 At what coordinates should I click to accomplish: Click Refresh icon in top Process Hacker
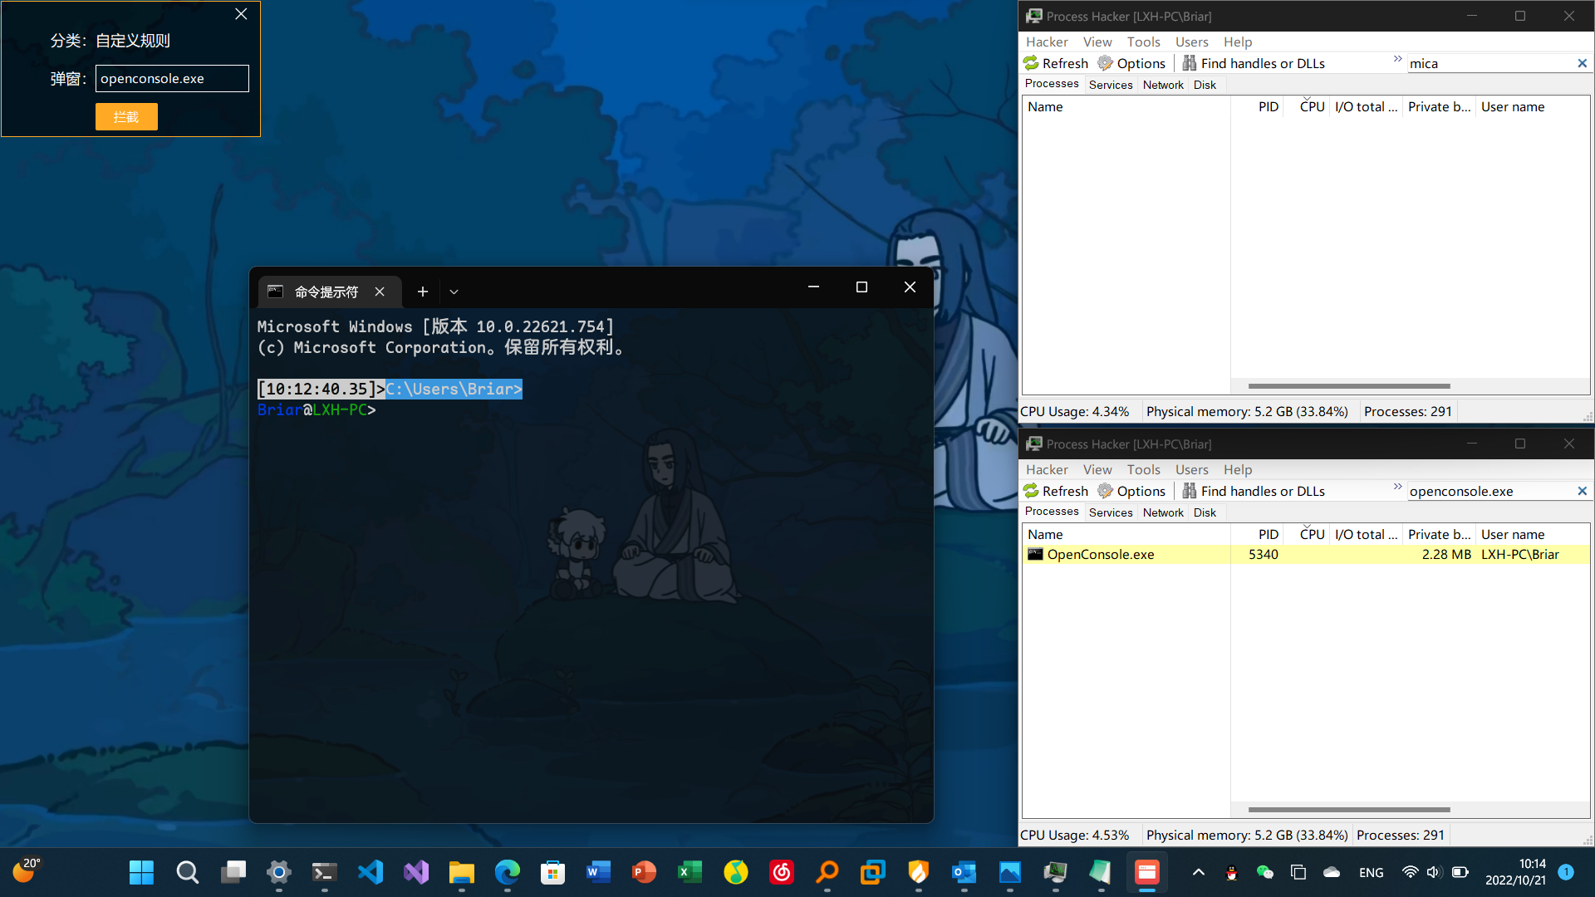click(1032, 63)
